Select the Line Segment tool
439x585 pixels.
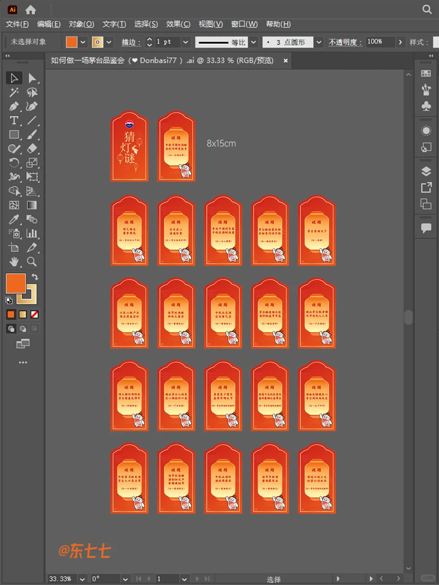32,120
